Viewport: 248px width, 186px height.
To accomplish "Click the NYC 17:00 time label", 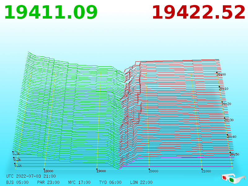I will (79, 182).
